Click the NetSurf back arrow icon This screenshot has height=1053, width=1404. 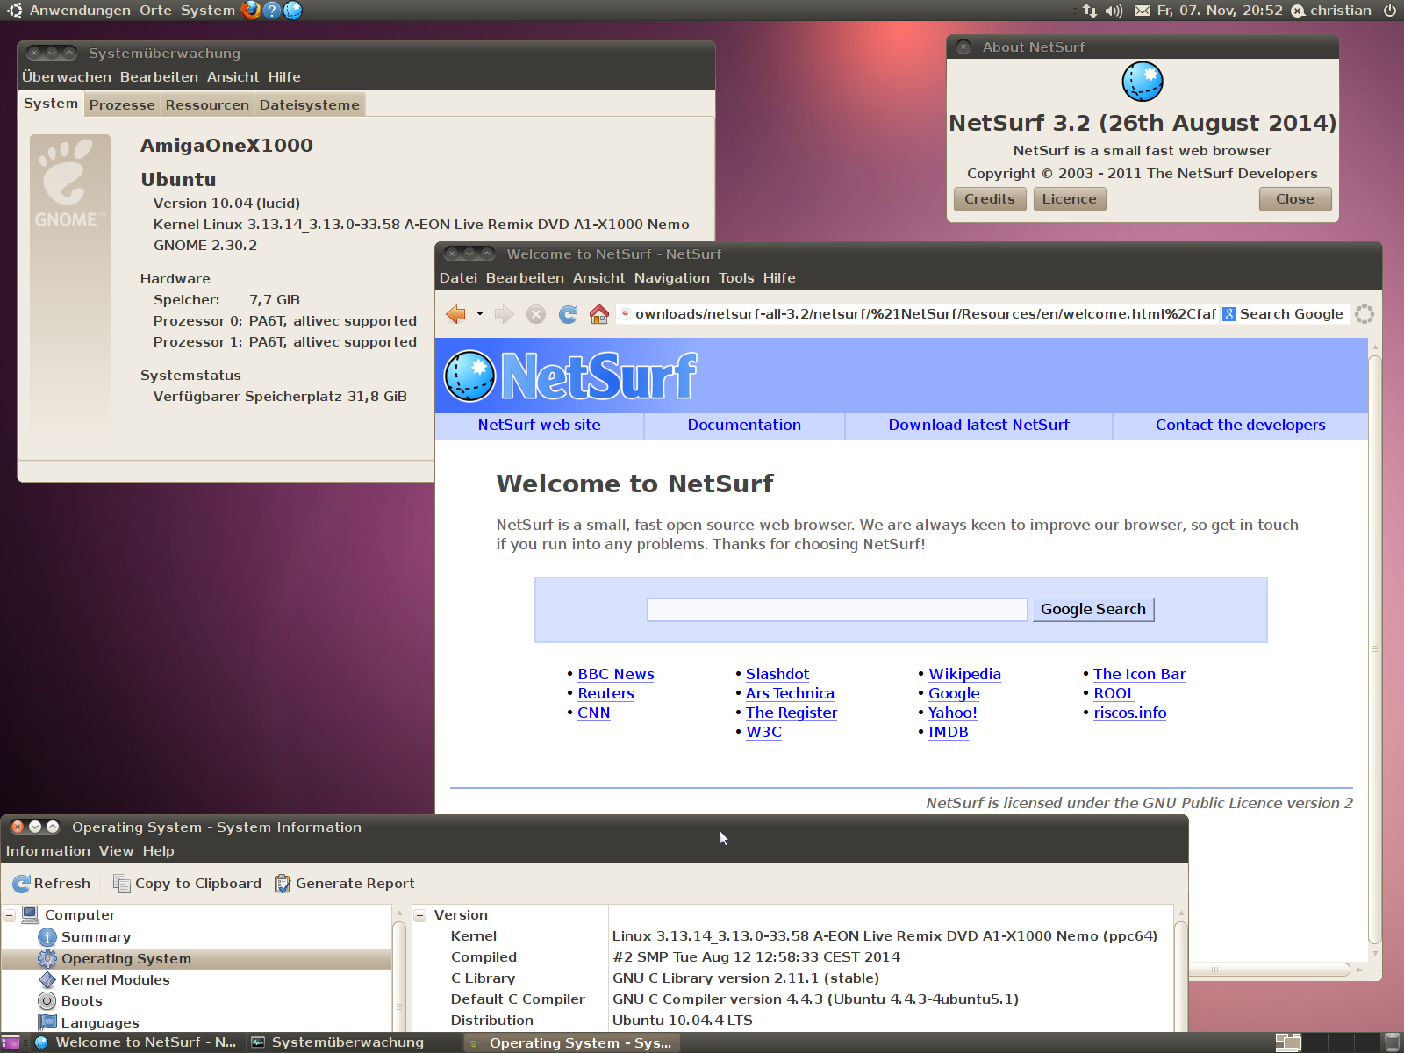tap(455, 314)
